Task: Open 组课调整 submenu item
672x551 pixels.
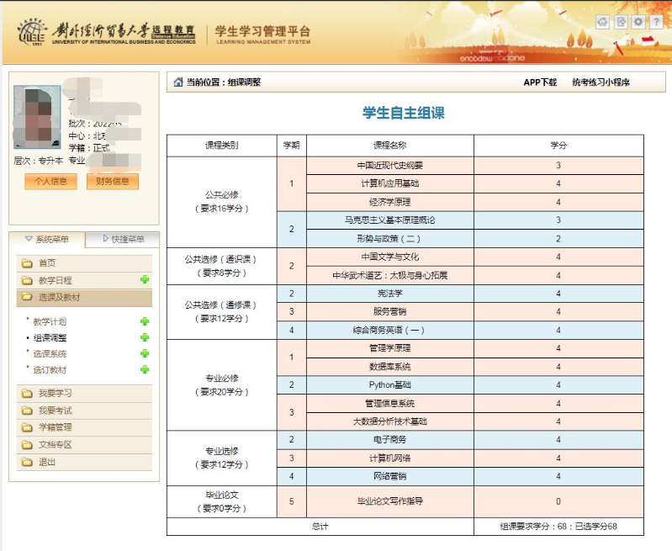Action: click(50, 338)
